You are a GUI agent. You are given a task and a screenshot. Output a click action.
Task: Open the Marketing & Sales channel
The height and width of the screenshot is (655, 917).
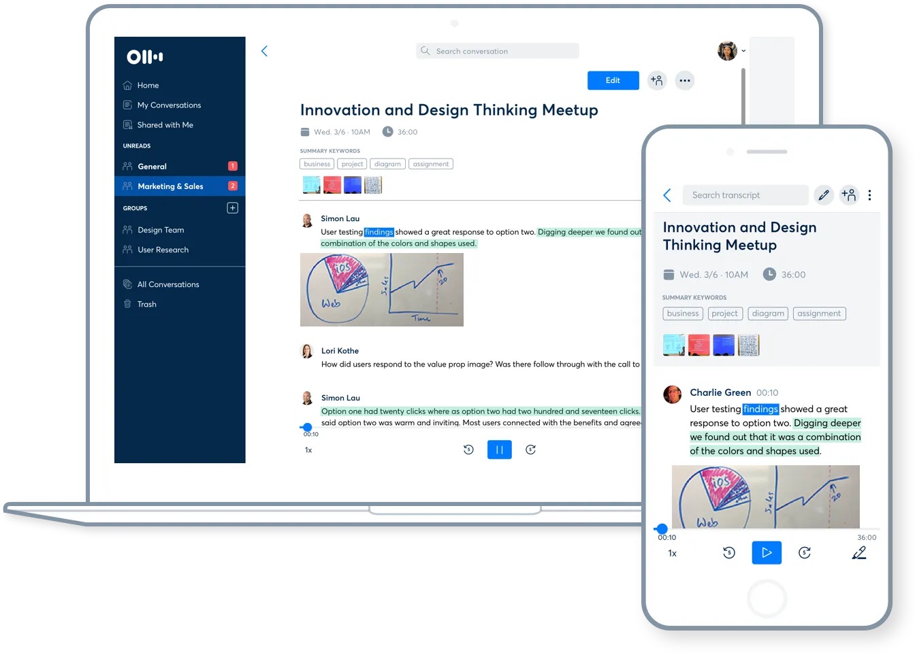coord(170,186)
